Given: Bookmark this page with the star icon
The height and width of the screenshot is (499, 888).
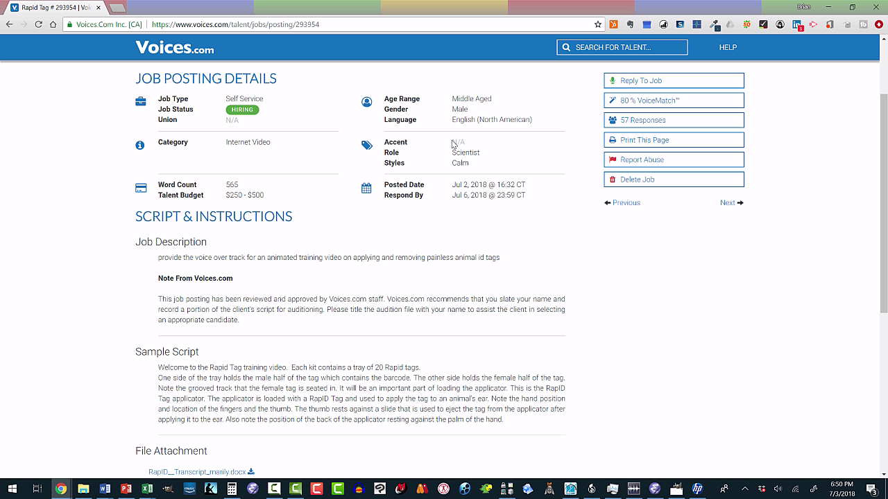Looking at the screenshot, I should point(598,24).
